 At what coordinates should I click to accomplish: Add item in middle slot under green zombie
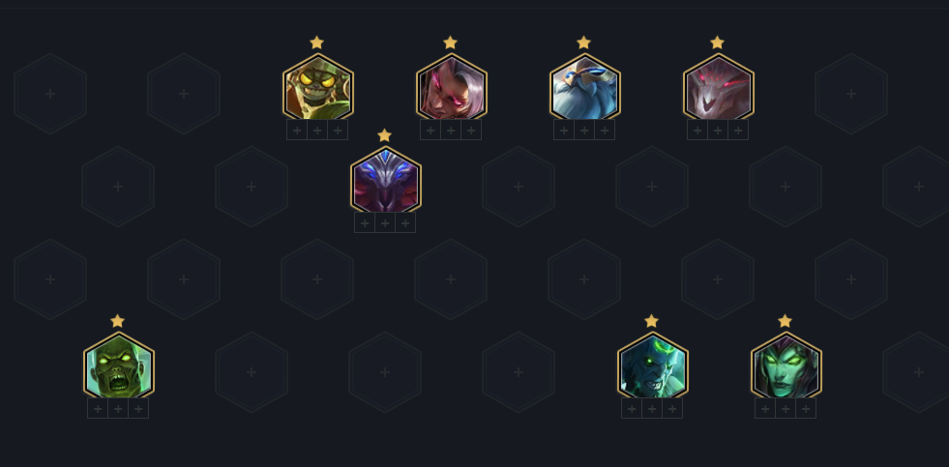(118, 408)
